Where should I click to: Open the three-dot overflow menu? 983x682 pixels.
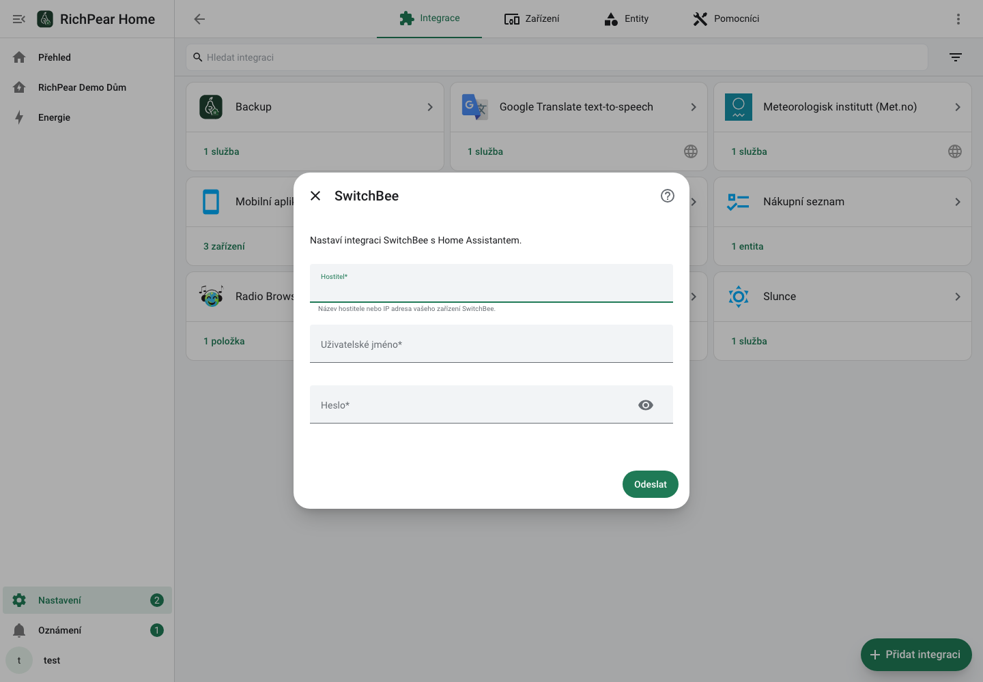[x=958, y=19]
